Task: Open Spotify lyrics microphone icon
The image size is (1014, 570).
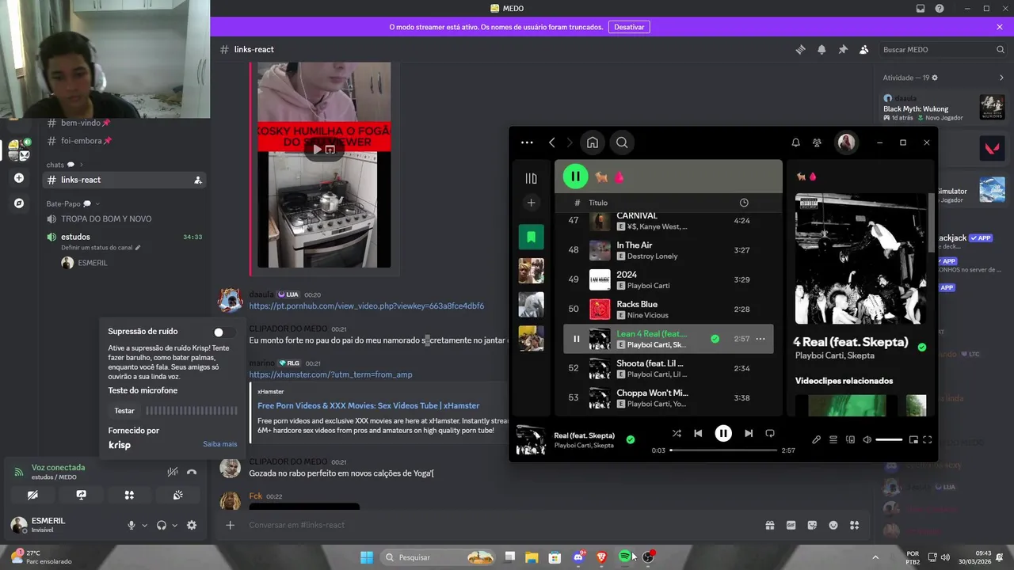Action: click(817, 439)
